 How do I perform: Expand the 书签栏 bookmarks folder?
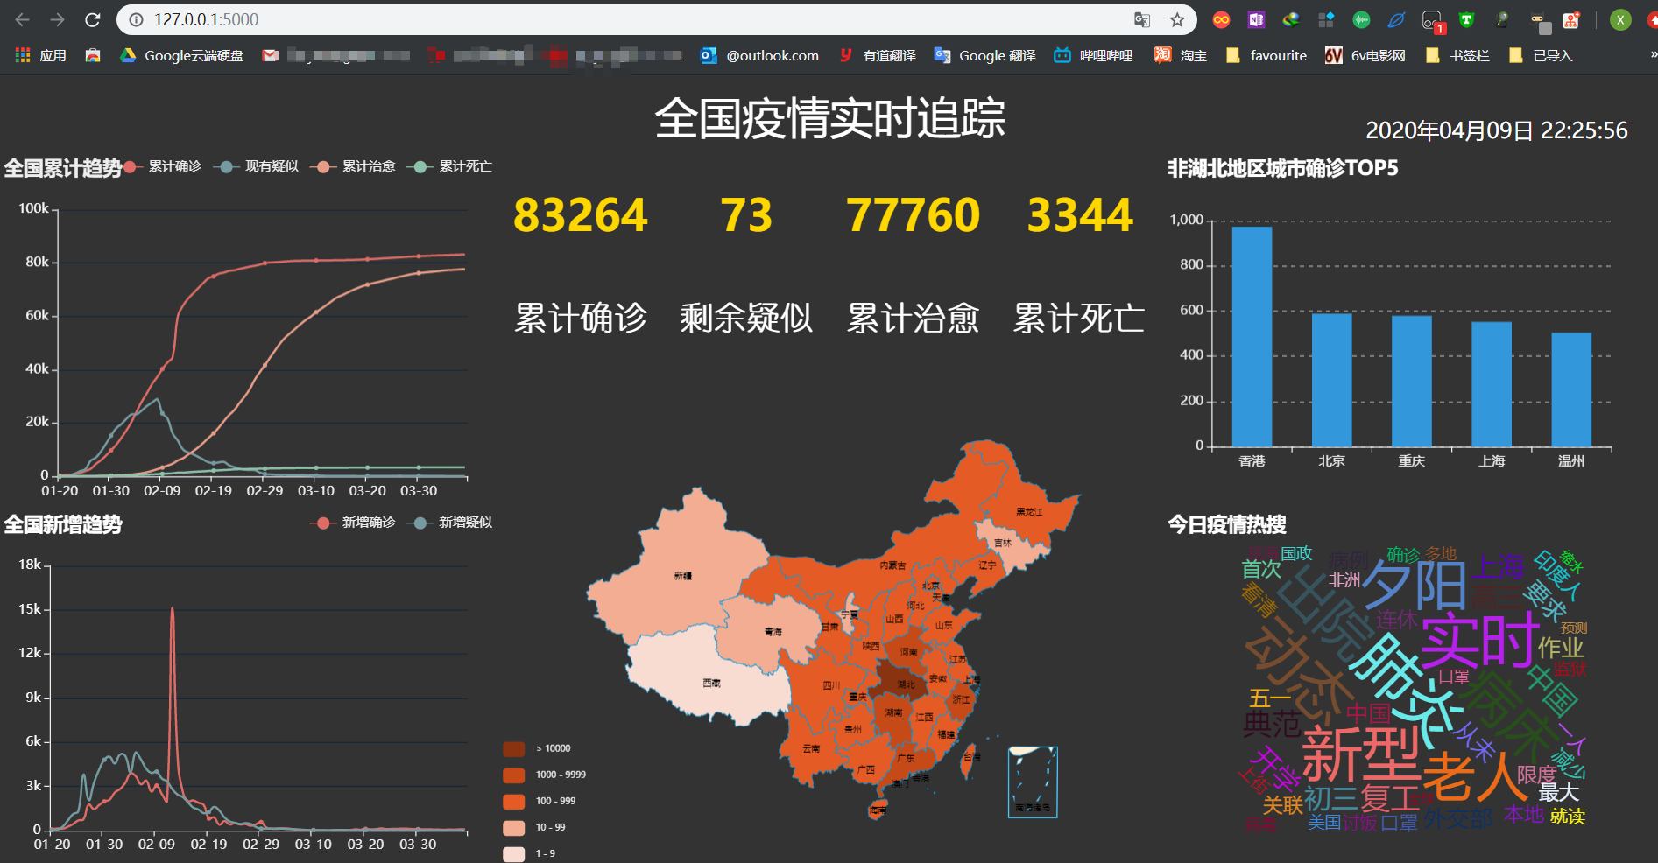coord(1457,55)
